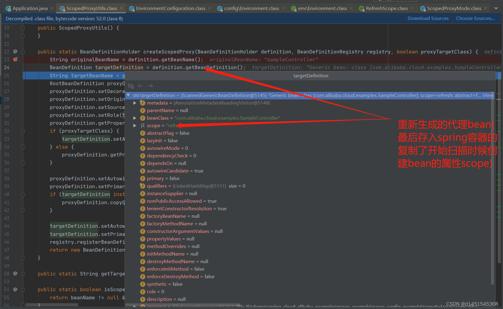Fold the createScopedProxy method on line 22

[x=23, y=52]
